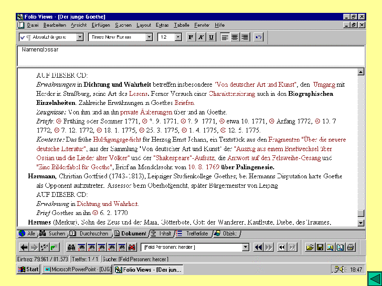The height and width of the screenshot is (286, 382).
Task: Open the search query history dropdown
Action: pos(245,247)
